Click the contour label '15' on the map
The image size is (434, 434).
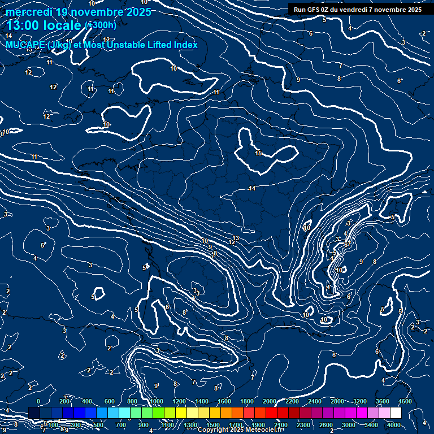tap(258, 153)
